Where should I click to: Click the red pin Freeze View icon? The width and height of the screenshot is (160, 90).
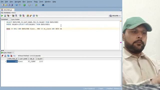(2, 56)
